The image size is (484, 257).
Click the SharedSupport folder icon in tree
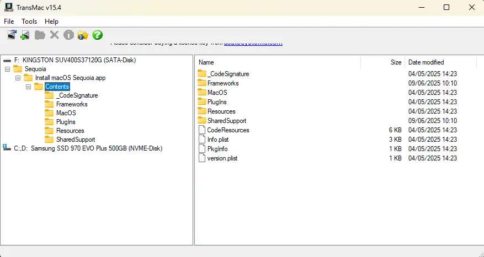[x=49, y=140]
